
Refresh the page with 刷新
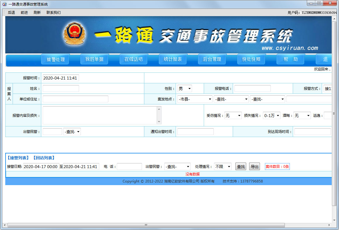click(x=37, y=13)
